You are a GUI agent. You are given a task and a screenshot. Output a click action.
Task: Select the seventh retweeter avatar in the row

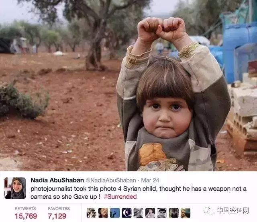click(x=162, y=213)
